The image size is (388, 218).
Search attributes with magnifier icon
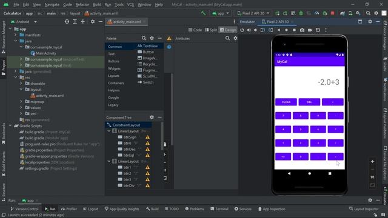pos(227,38)
